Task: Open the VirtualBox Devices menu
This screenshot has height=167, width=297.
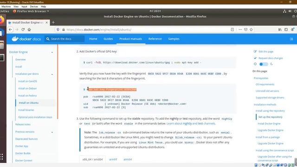Action: [34, 6]
